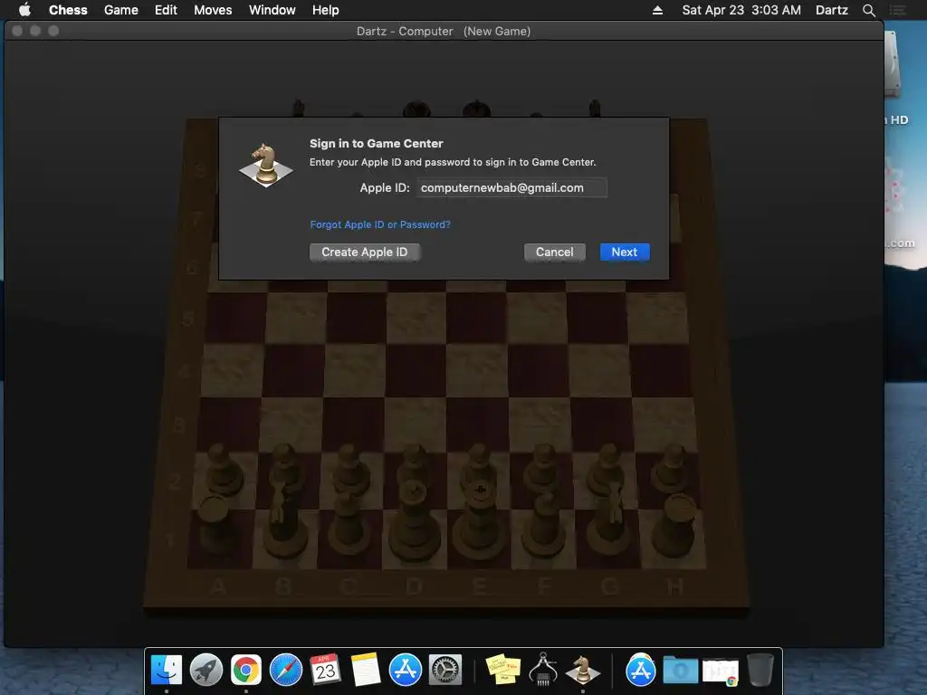927x695 pixels.
Task: Select the white knight on G1
Action: tap(609, 520)
